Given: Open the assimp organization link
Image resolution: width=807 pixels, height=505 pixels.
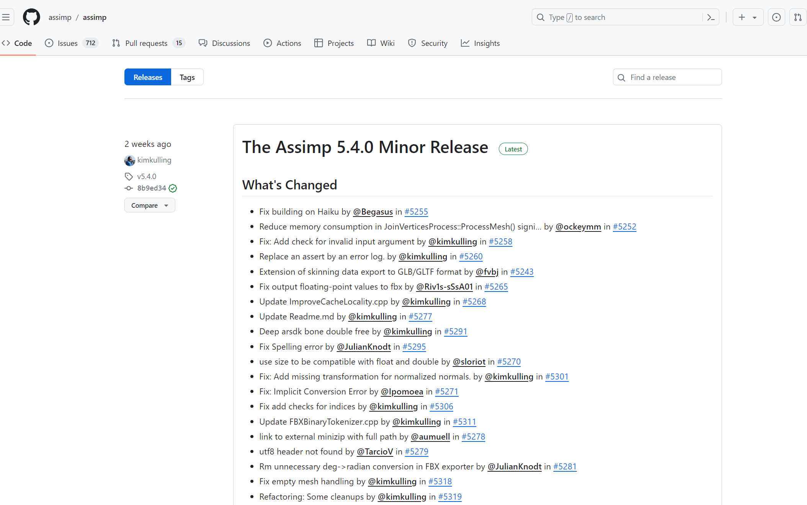Looking at the screenshot, I should pyautogui.click(x=60, y=17).
